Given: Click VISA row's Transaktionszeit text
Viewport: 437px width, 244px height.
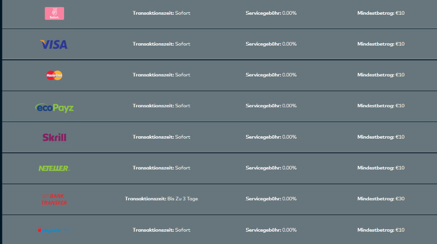Looking at the screenshot, I should pos(161,44).
